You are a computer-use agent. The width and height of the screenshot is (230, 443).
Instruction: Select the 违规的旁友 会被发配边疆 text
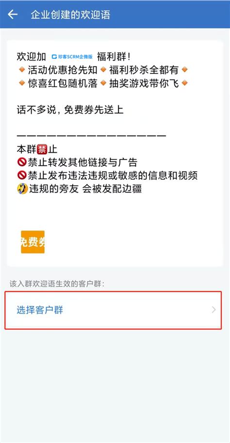(85, 189)
